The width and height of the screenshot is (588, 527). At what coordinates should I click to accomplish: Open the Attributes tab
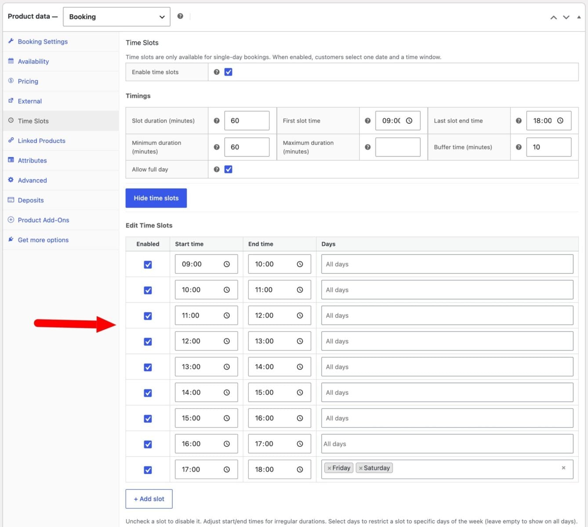tap(32, 160)
